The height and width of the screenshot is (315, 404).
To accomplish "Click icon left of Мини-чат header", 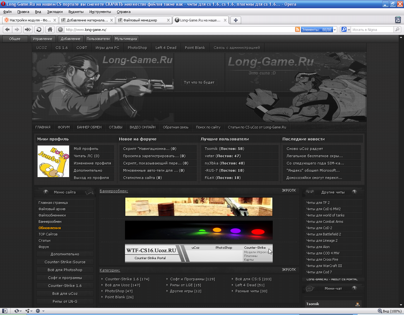I will point(310,288).
